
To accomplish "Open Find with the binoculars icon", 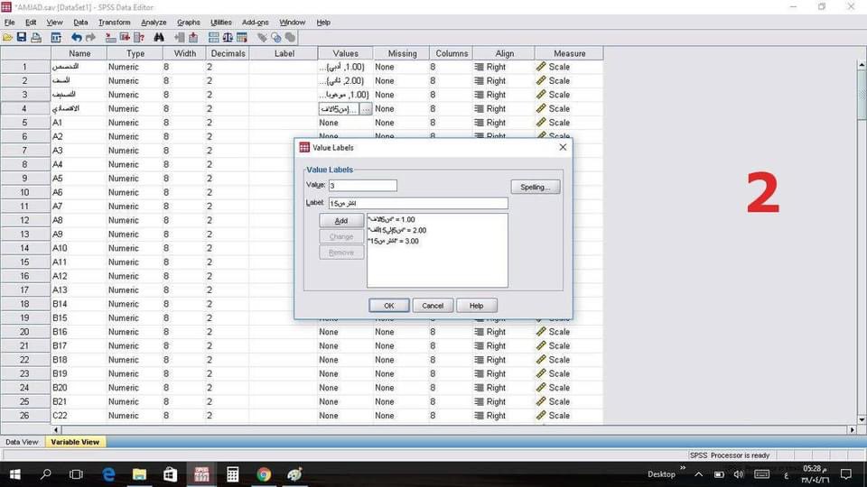I will 159,38.
